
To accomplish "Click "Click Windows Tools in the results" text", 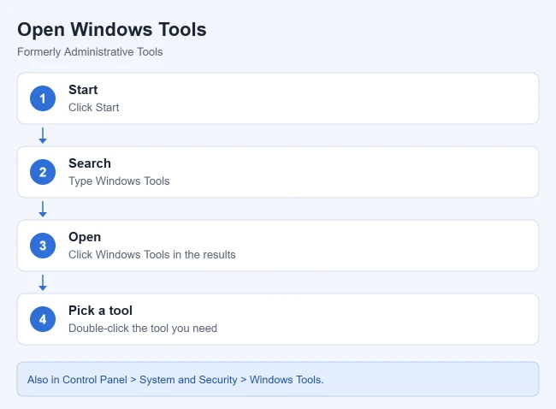I will pos(152,255).
